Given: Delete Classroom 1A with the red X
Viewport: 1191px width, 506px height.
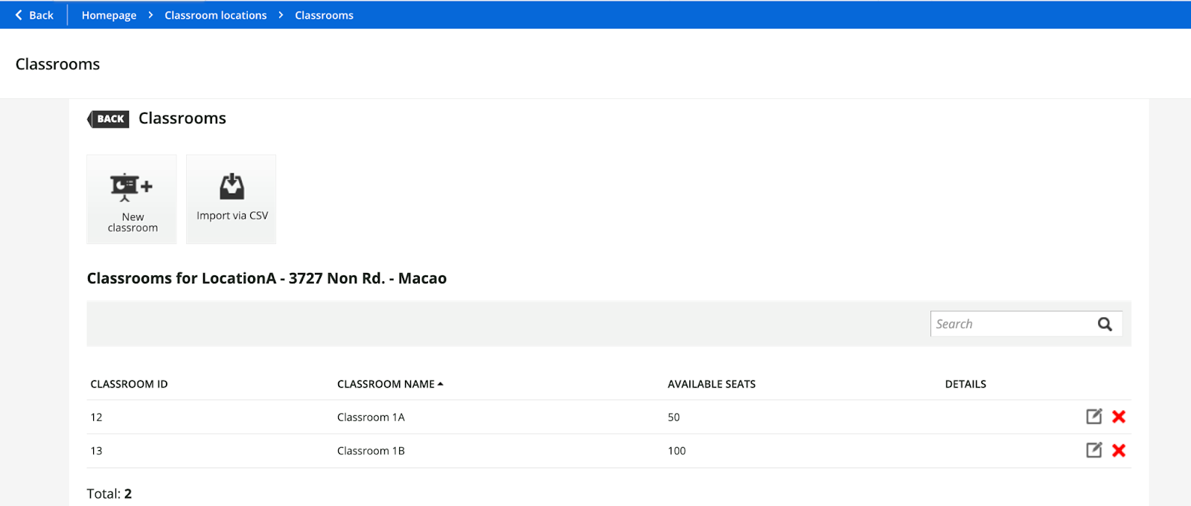Looking at the screenshot, I should click(1118, 417).
